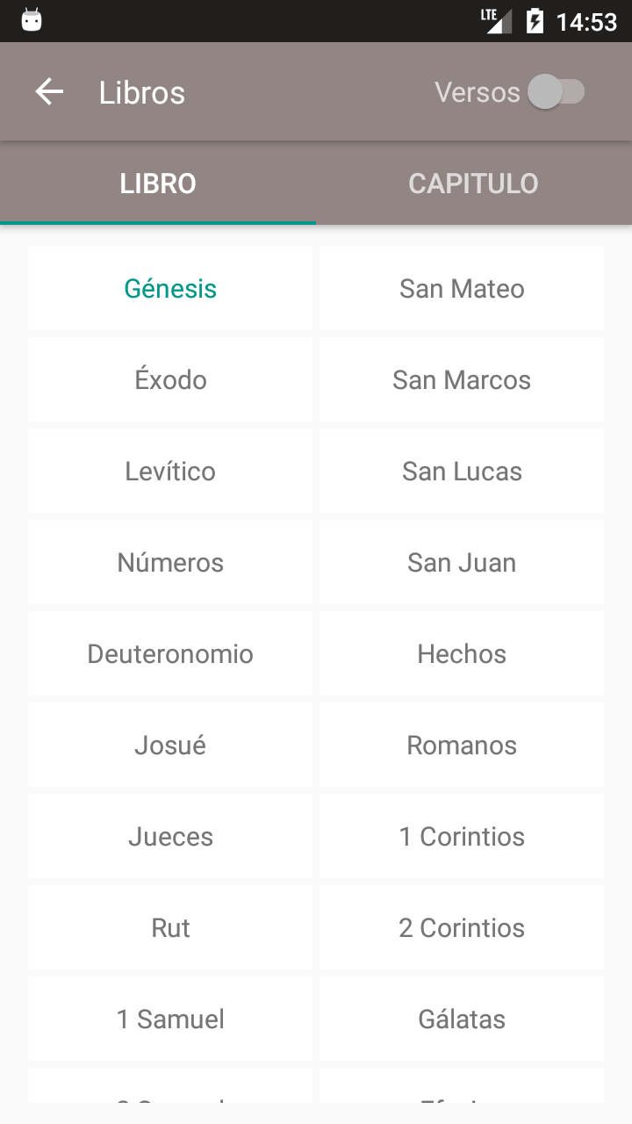Open Levítico

click(x=170, y=472)
